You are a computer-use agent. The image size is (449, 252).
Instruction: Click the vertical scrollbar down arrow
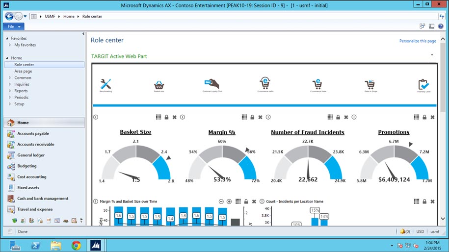pos(443,219)
